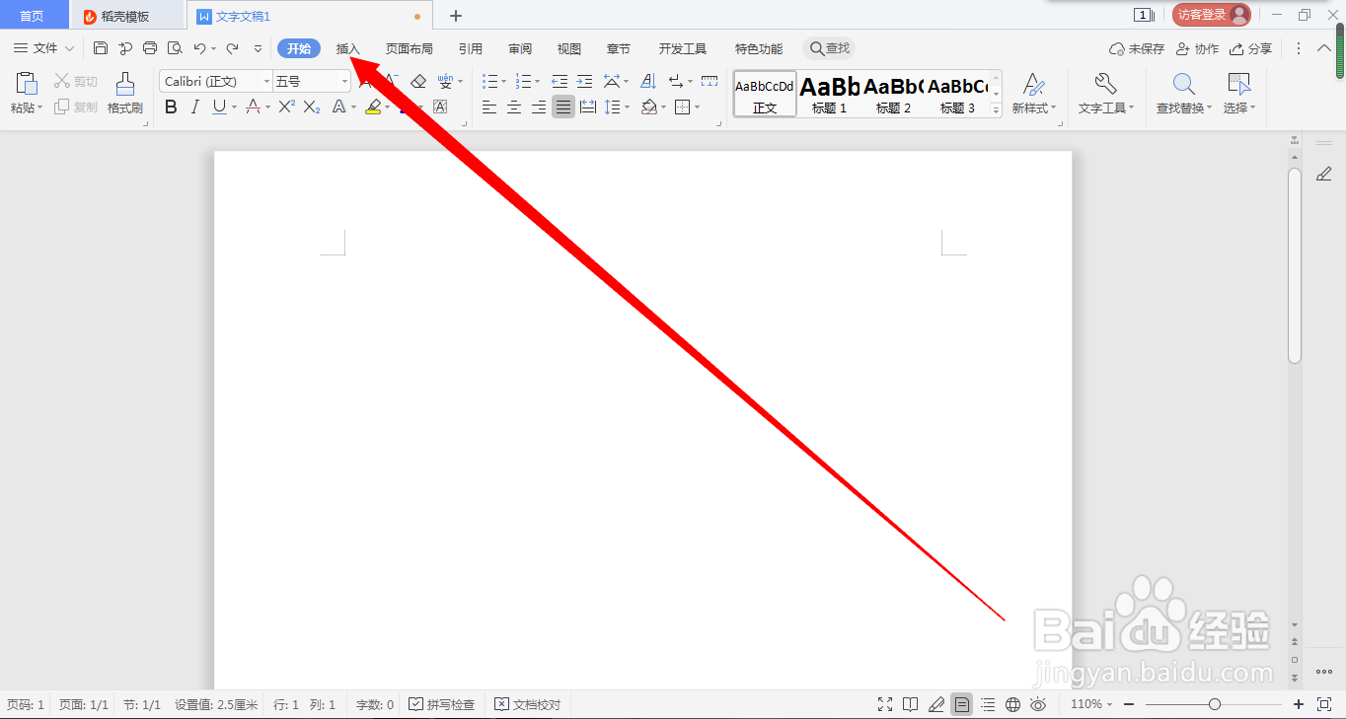Click the 协作 collaborate button

click(1197, 48)
